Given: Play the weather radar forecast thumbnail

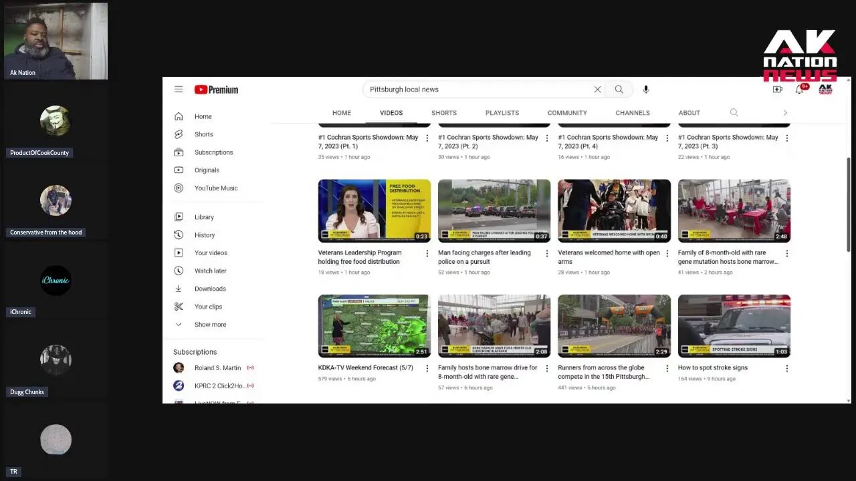Looking at the screenshot, I should pos(374,326).
